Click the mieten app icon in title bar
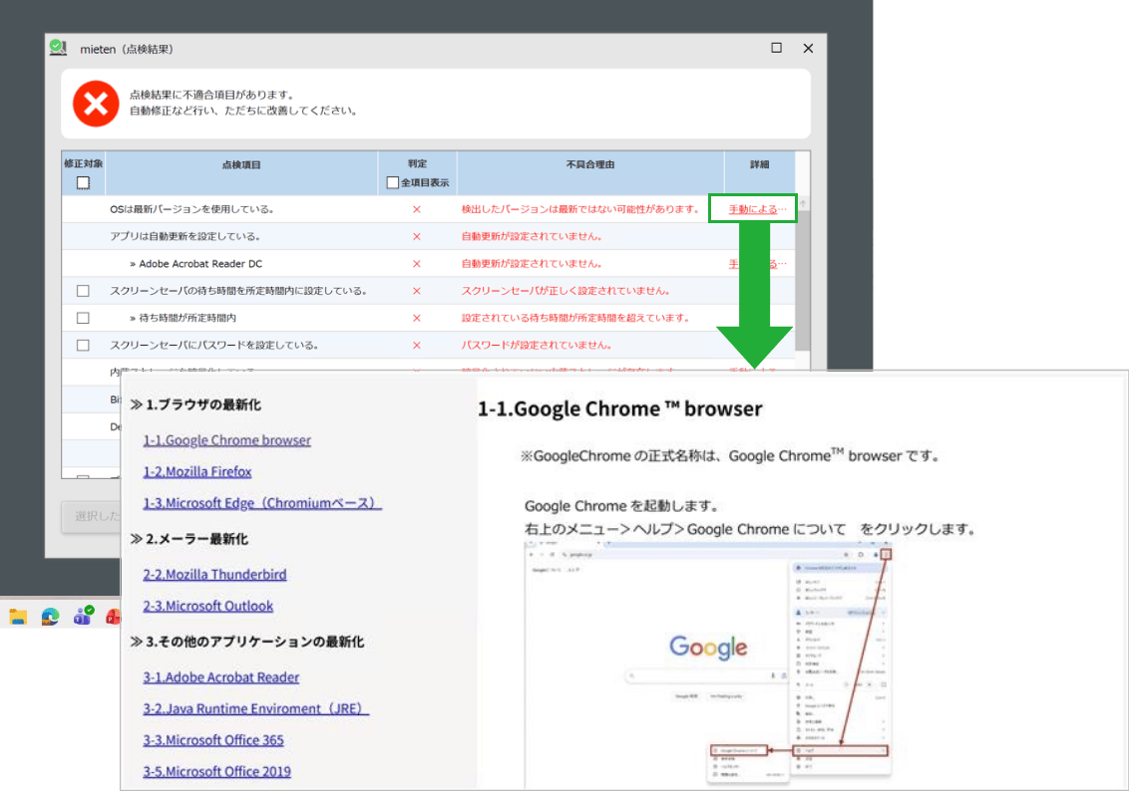1129x791 pixels. (58, 48)
